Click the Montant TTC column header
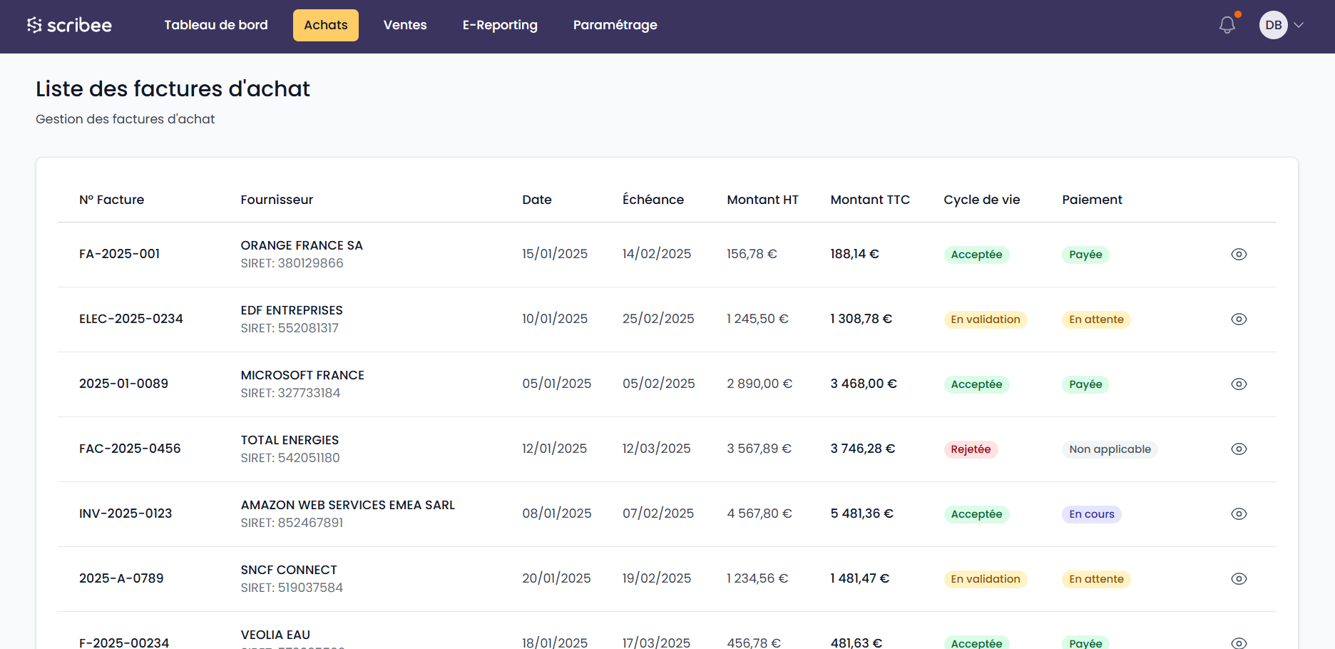Viewport: 1335px width, 649px height. click(x=870, y=200)
